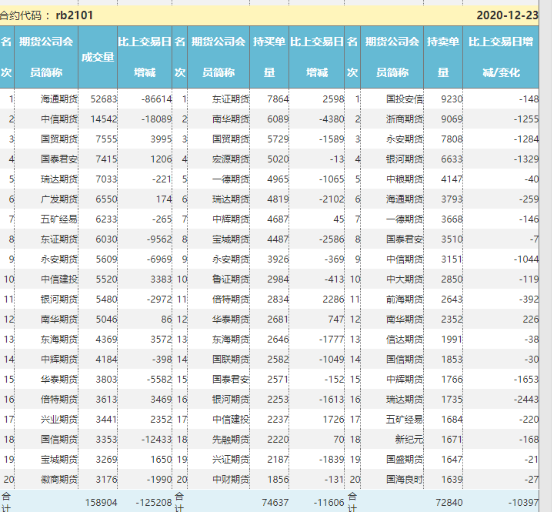Select 瑞达期货 in the volume ranking

(x=59, y=179)
